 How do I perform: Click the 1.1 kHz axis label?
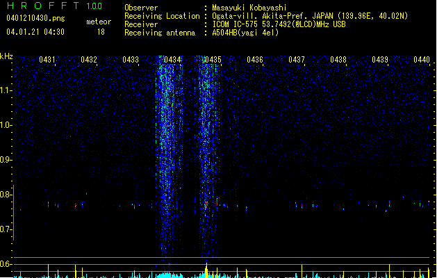[x=6, y=90]
